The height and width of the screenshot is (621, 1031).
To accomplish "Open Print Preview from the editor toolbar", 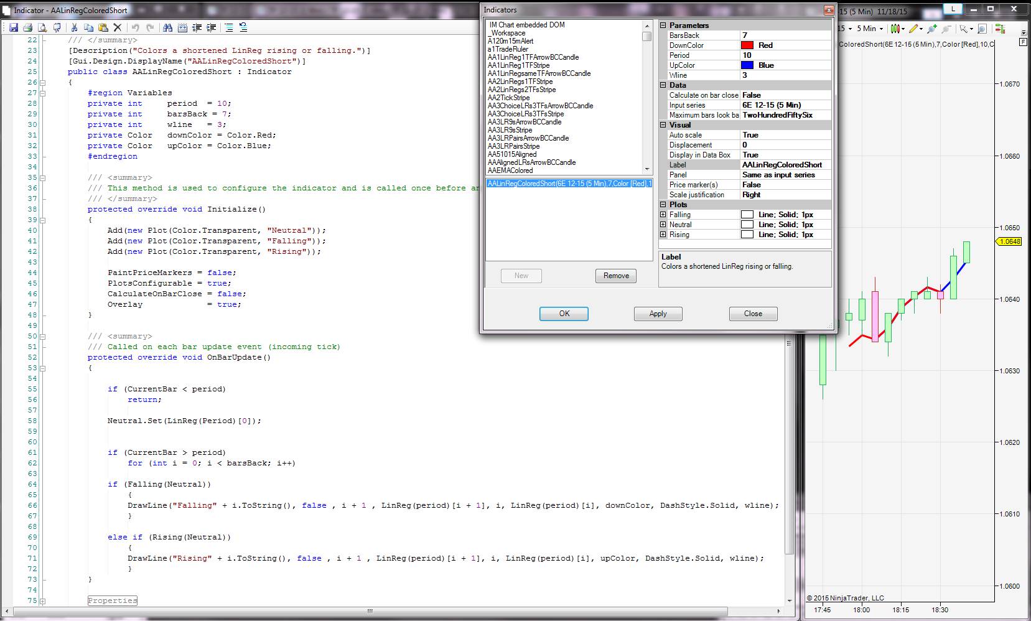I will (42, 27).
